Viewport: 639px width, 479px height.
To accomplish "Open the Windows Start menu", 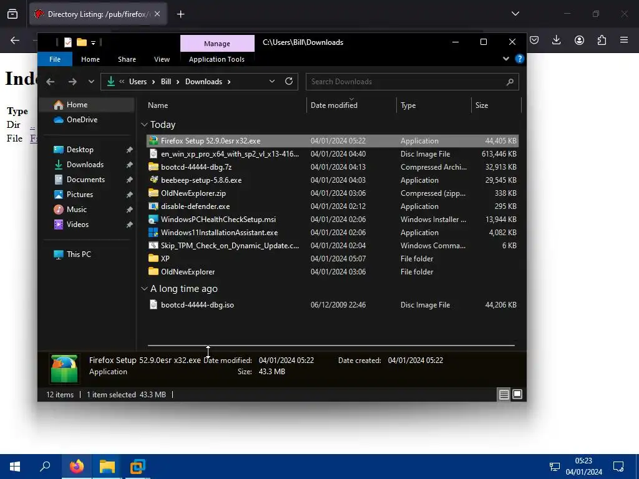I will click(15, 467).
